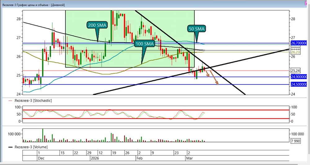This screenshot has width=310, height=165.
Task: Click the blue 26,700000 price level tag
Action: 299,43
